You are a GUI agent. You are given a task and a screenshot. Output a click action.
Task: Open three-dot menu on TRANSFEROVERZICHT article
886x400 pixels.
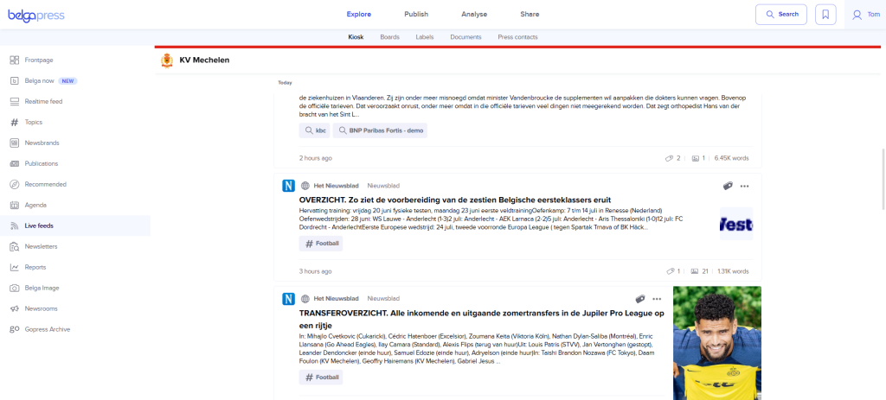[657, 298]
